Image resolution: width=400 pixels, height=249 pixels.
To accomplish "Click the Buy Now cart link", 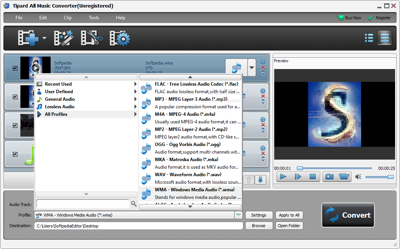I will 349,18.
